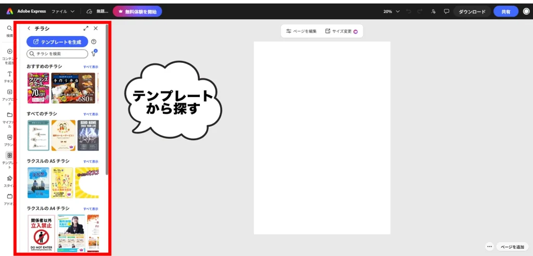Image resolution: width=533 pixels, height=256 pixels.
Task: Select the 手作り弁当 680円 template
Action: 73,88
